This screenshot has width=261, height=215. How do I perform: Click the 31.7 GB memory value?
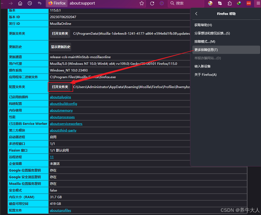pos(56,197)
